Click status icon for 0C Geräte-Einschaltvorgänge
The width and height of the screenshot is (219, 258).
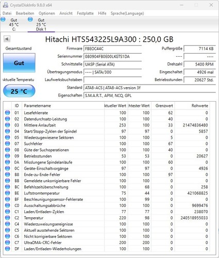(x=7, y=168)
